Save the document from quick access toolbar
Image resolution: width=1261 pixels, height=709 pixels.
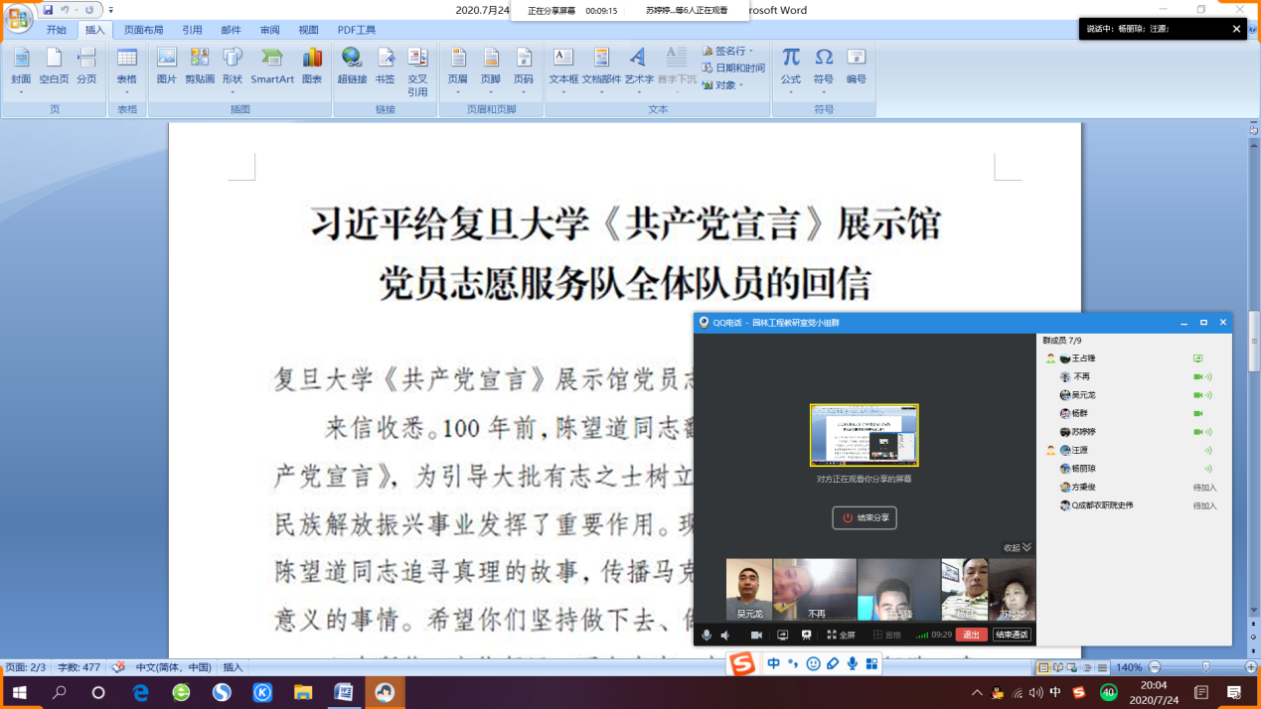[48, 10]
